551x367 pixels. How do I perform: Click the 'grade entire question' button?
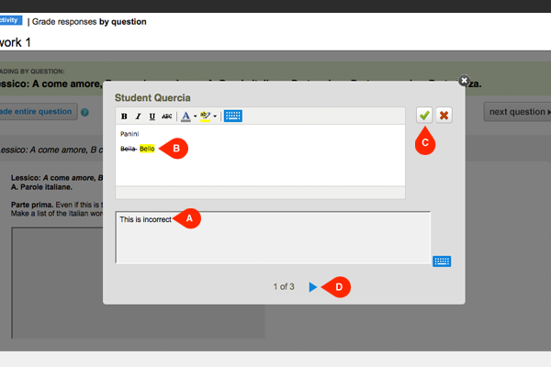point(37,112)
